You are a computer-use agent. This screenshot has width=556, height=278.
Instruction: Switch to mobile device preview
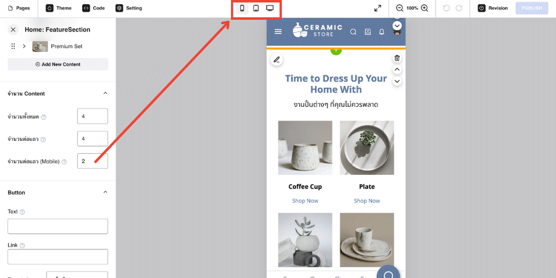(242, 8)
